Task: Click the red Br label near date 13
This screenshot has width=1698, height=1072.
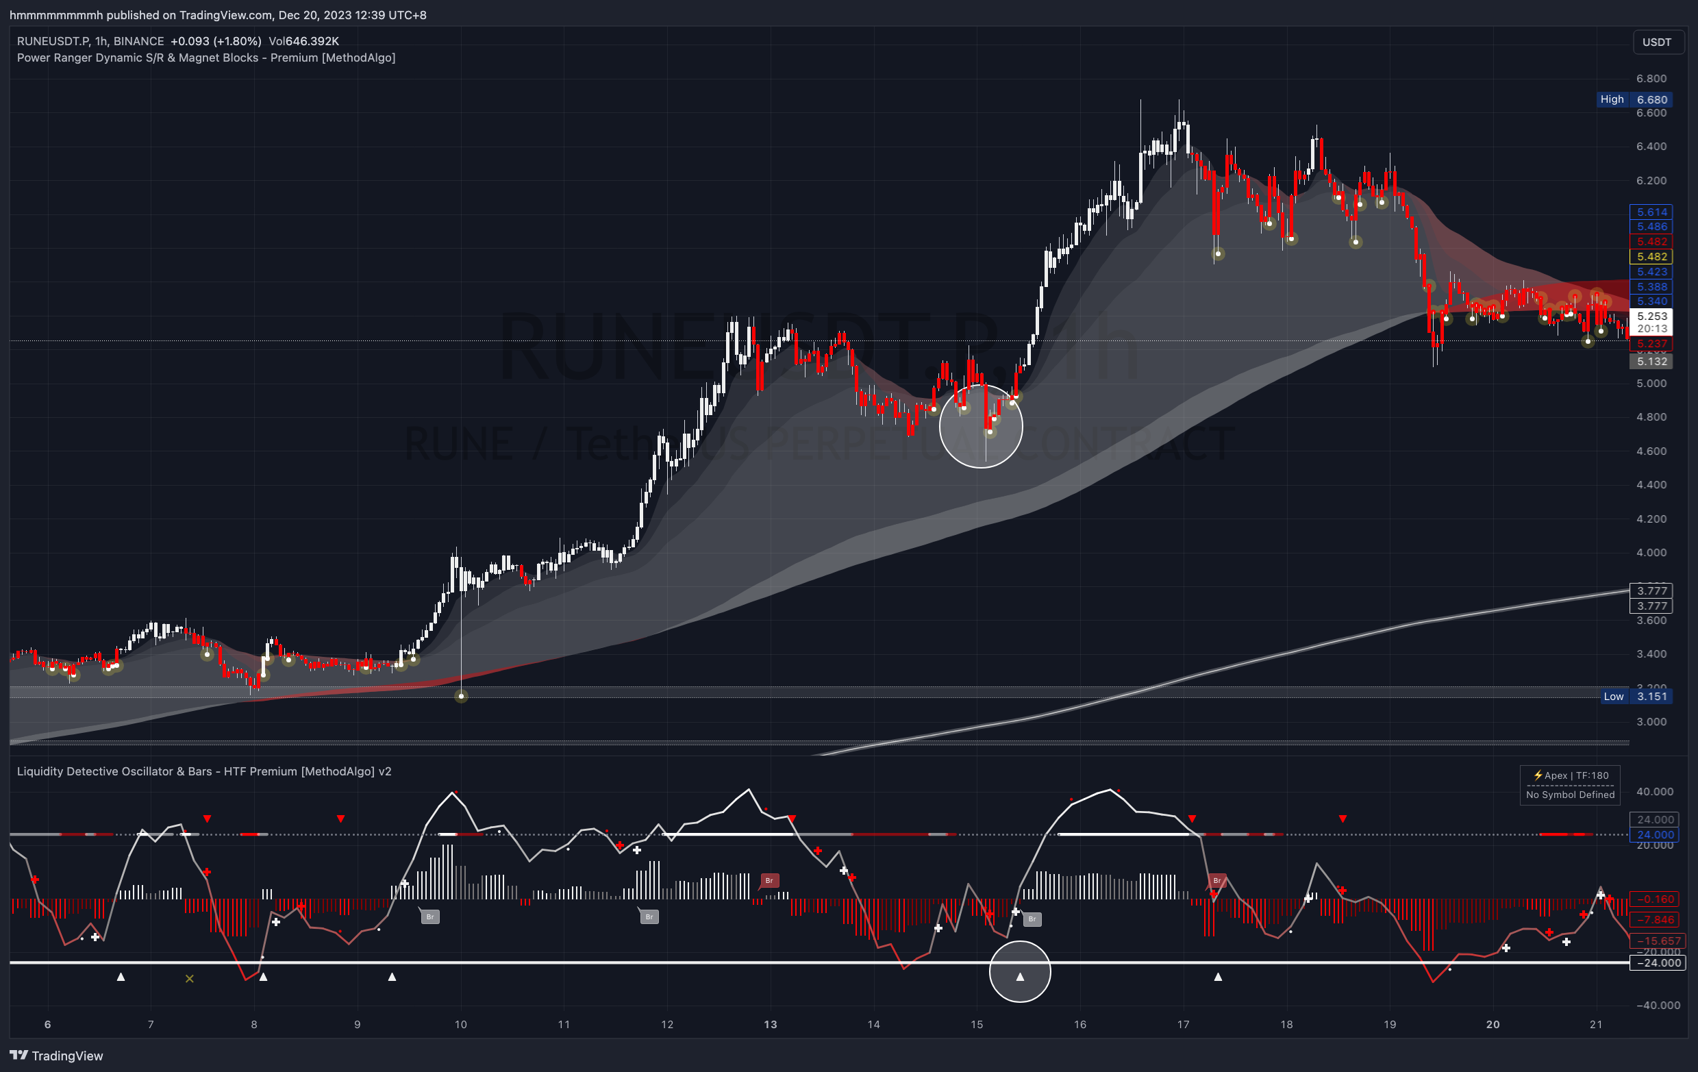Action: [x=769, y=880]
